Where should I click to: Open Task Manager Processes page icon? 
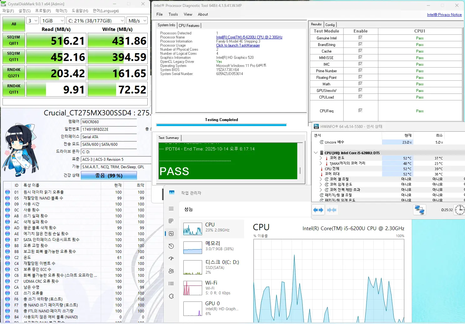pyautogui.click(x=171, y=221)
